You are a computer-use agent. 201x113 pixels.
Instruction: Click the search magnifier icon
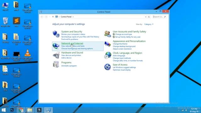tap(165, 17)
